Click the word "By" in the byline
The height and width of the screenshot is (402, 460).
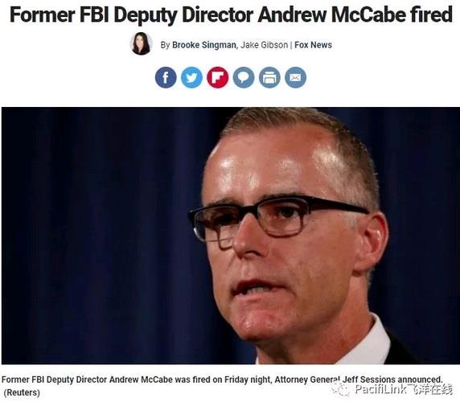(x=165, y=45)
